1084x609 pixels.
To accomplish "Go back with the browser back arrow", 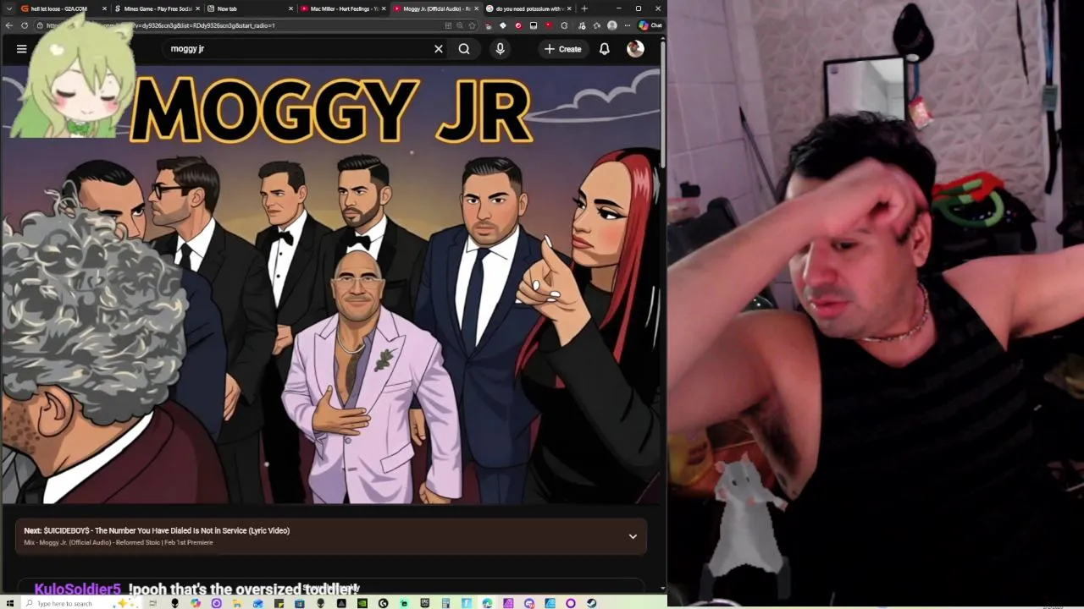I will tap(9, 25).
